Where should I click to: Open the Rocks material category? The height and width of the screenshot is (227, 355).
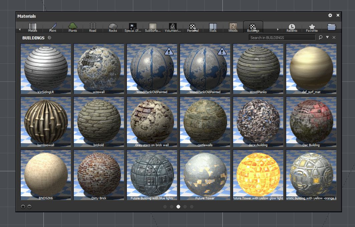(x=113, y=27)
